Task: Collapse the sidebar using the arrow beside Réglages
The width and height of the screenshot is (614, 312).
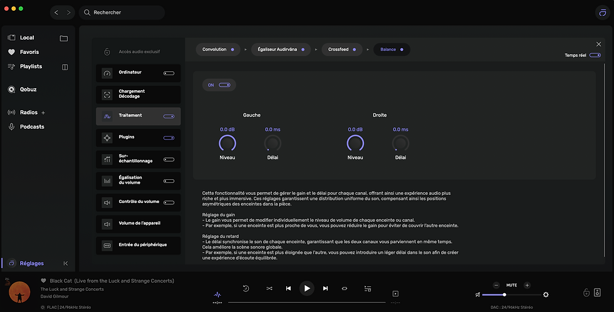Action: point(66,264)
